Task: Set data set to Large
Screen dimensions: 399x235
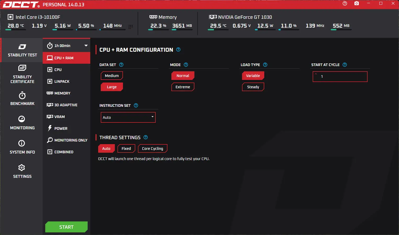Action: (112, 87)
